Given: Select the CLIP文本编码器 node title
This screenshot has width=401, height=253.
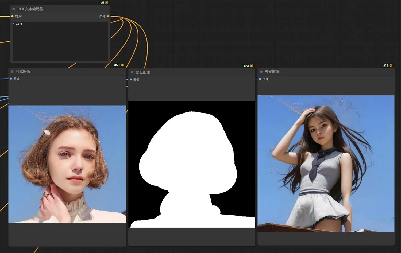Looking at the screenshot, I should (30, 9).
